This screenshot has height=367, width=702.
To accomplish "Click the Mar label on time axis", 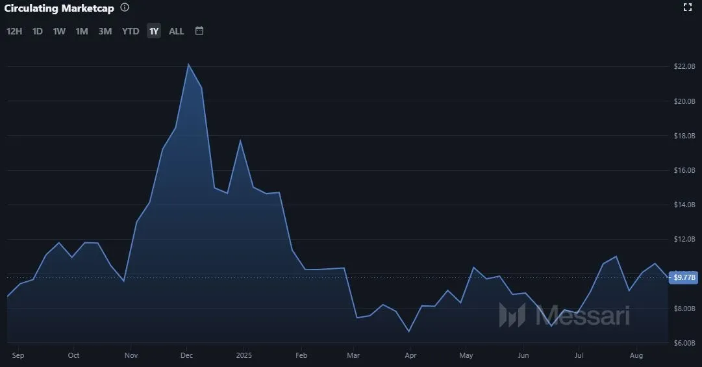I will point(353,355).
